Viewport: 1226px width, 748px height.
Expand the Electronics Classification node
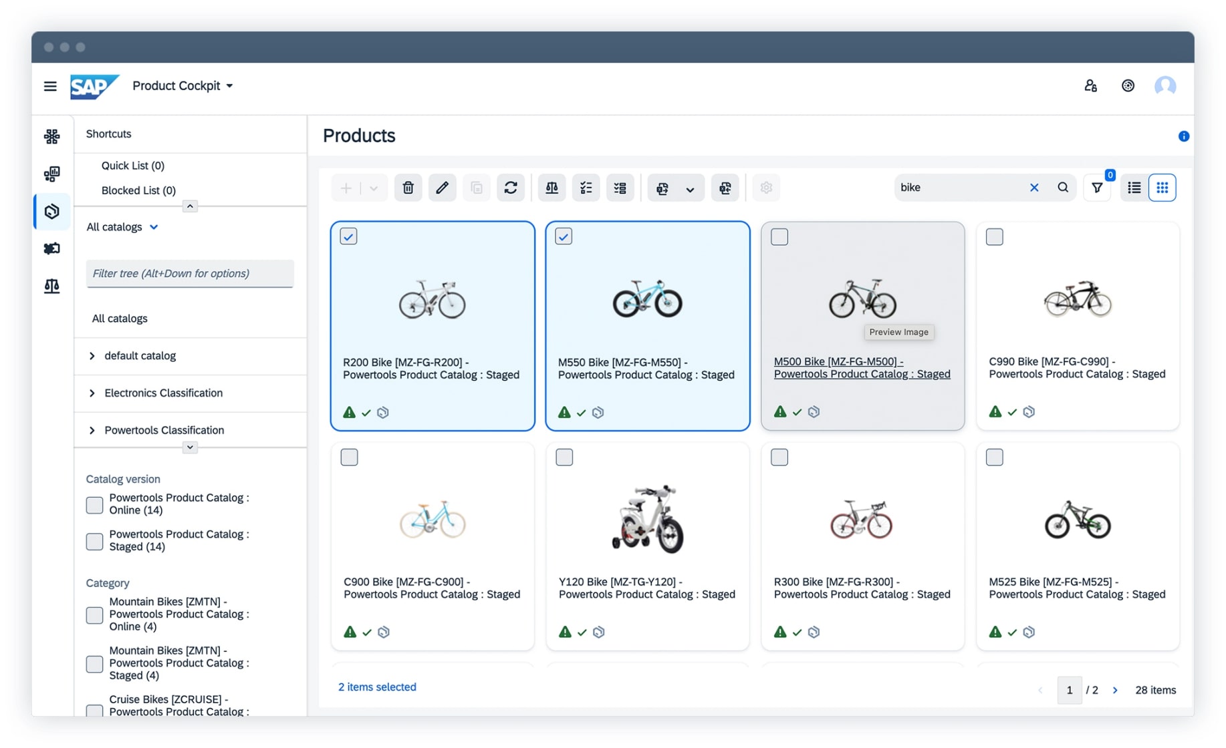coord(92,393)
